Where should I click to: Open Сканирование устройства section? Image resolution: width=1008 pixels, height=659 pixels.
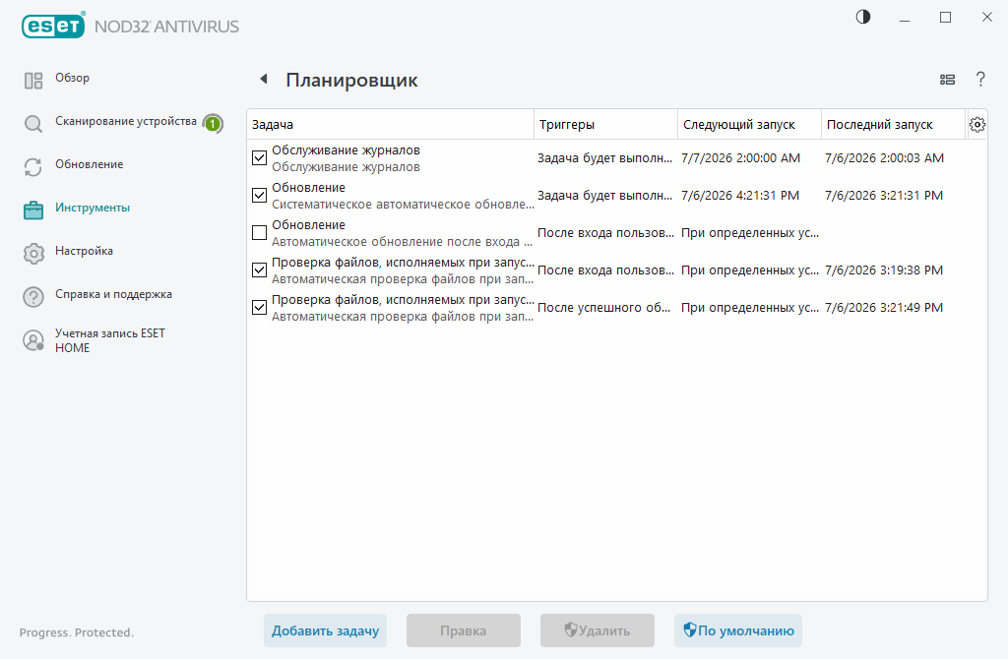pyautogui.click(x=126, y=121)
